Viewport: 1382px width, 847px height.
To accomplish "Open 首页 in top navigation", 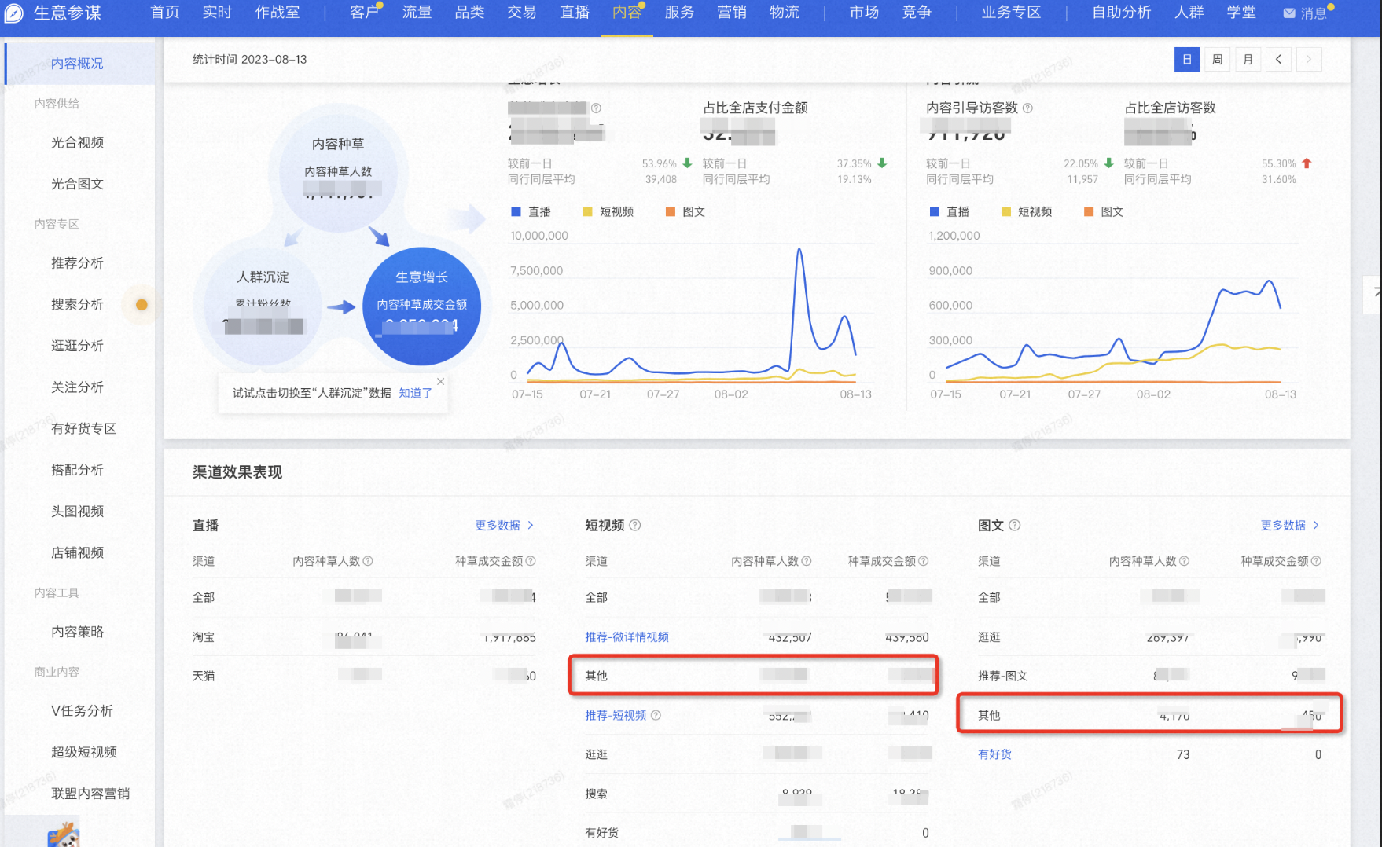I will coord(165,13).
